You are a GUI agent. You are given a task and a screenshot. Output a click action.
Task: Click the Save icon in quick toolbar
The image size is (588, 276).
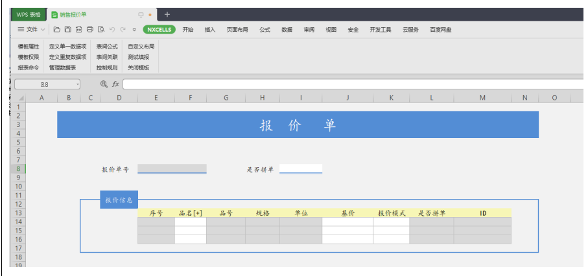[68, 29]
